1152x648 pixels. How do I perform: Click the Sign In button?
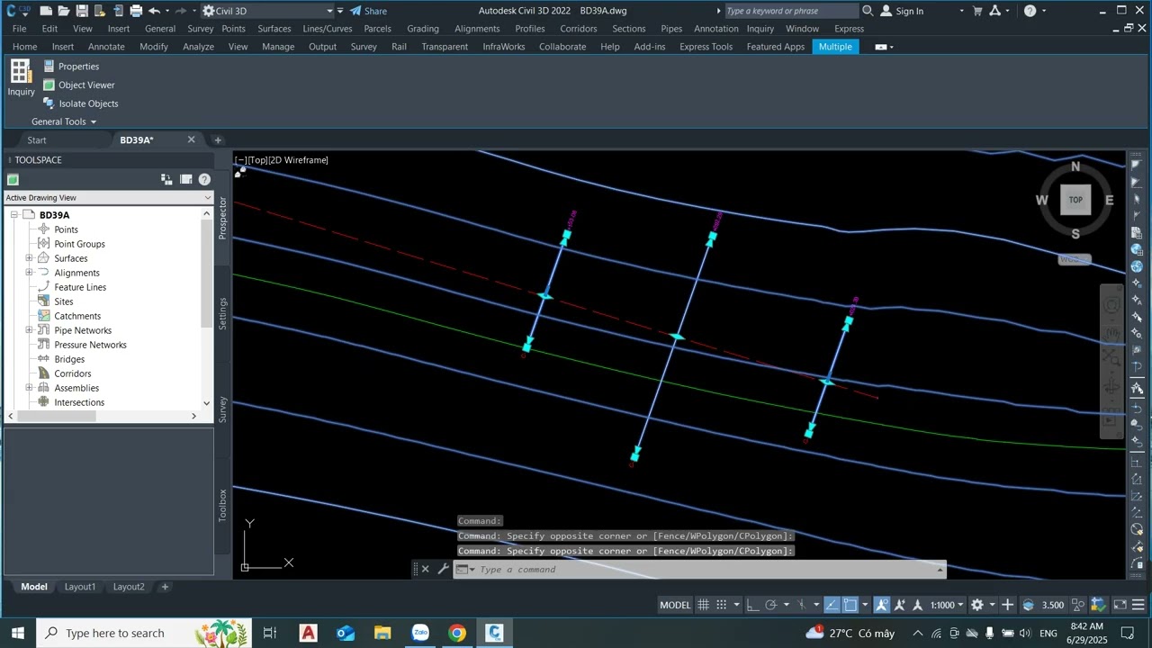point(902,11)
